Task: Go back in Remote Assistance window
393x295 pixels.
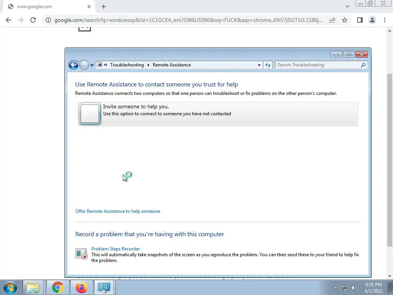Action: click(73, 65)
